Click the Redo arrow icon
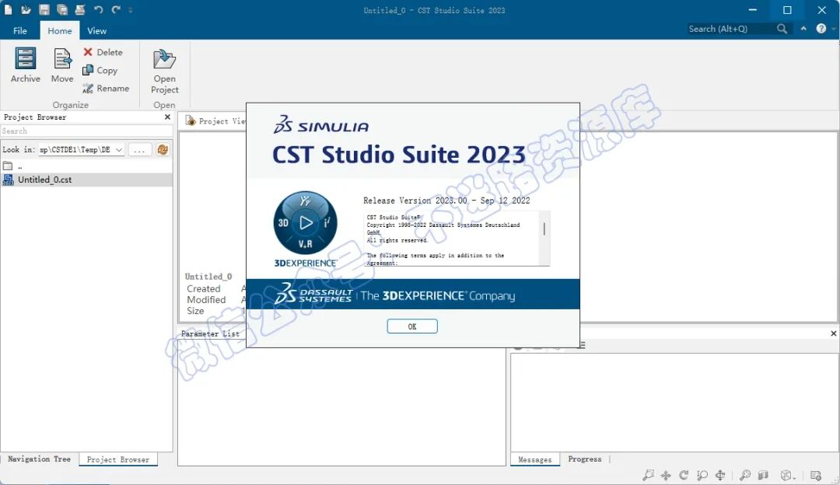Screen dimensions: 840x485 [x=116, y=9]
